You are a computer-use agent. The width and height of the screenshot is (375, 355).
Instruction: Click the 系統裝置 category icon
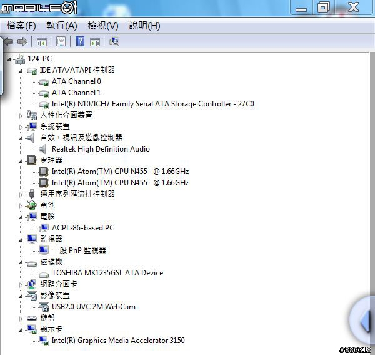pos(32,126)
